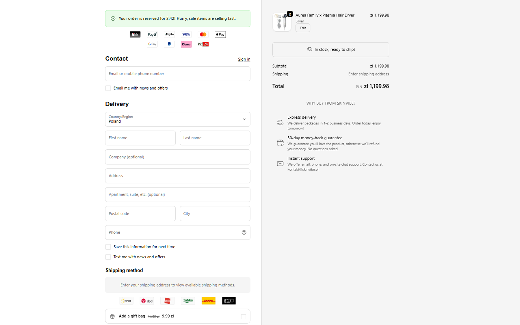Enable Email me with news and offers
The width and height of the screenshot is (520, 325).
click(108, 88)
